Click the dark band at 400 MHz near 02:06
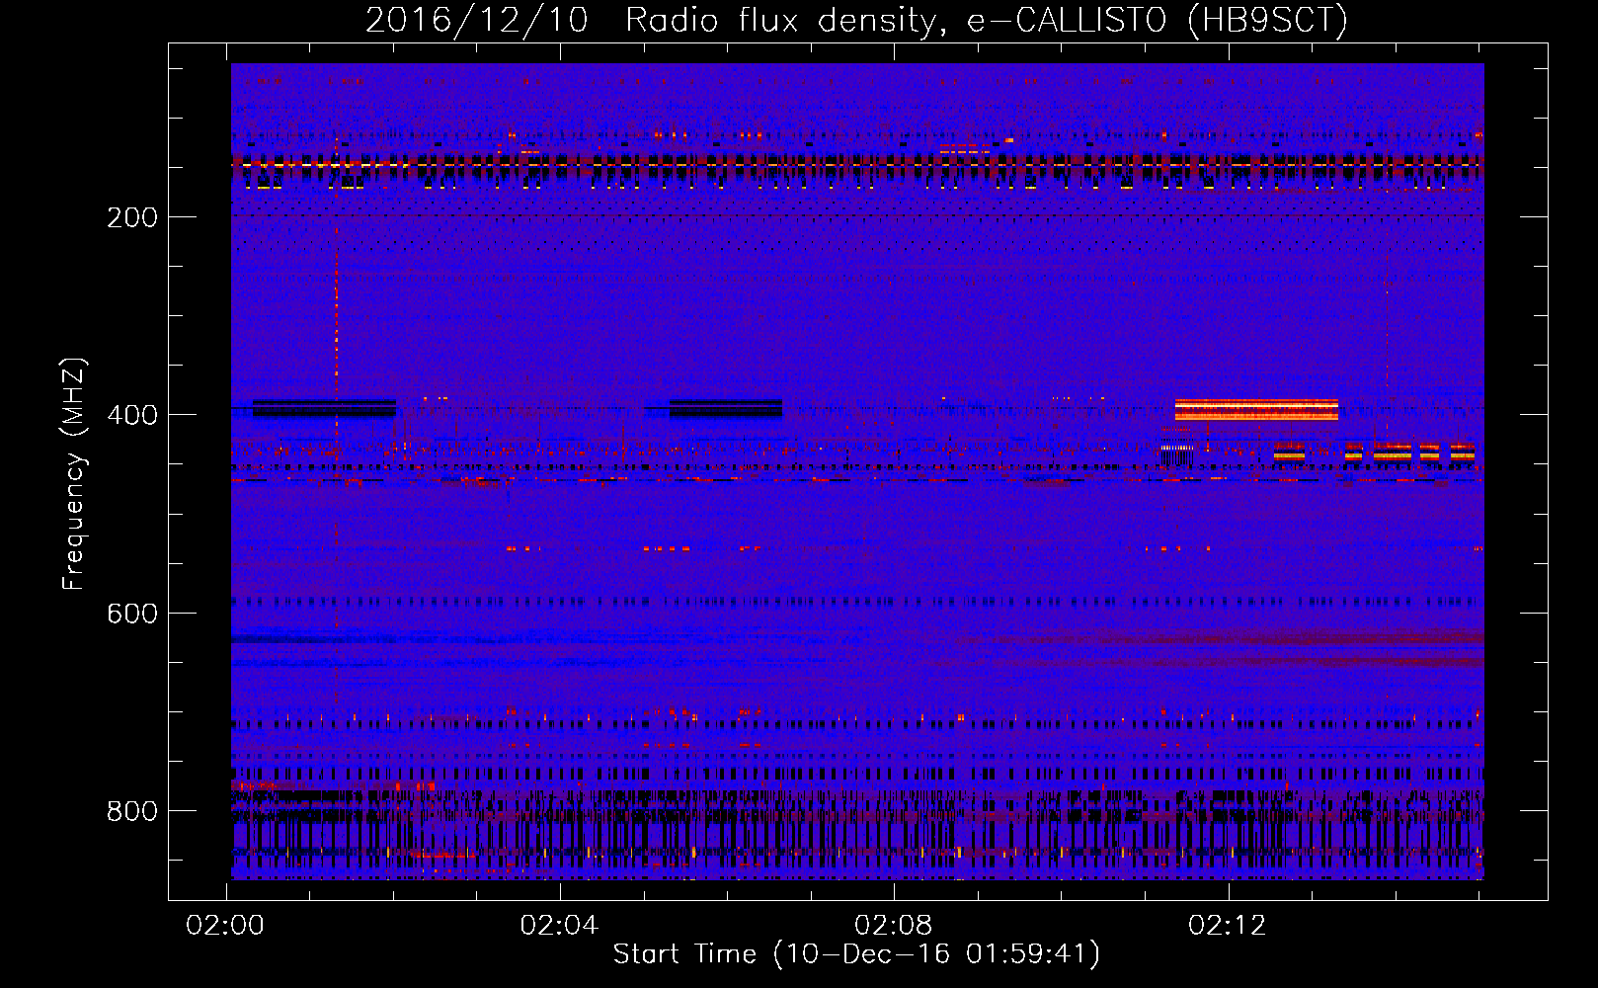The image size is (1598, 988). (x=726, y=408)
